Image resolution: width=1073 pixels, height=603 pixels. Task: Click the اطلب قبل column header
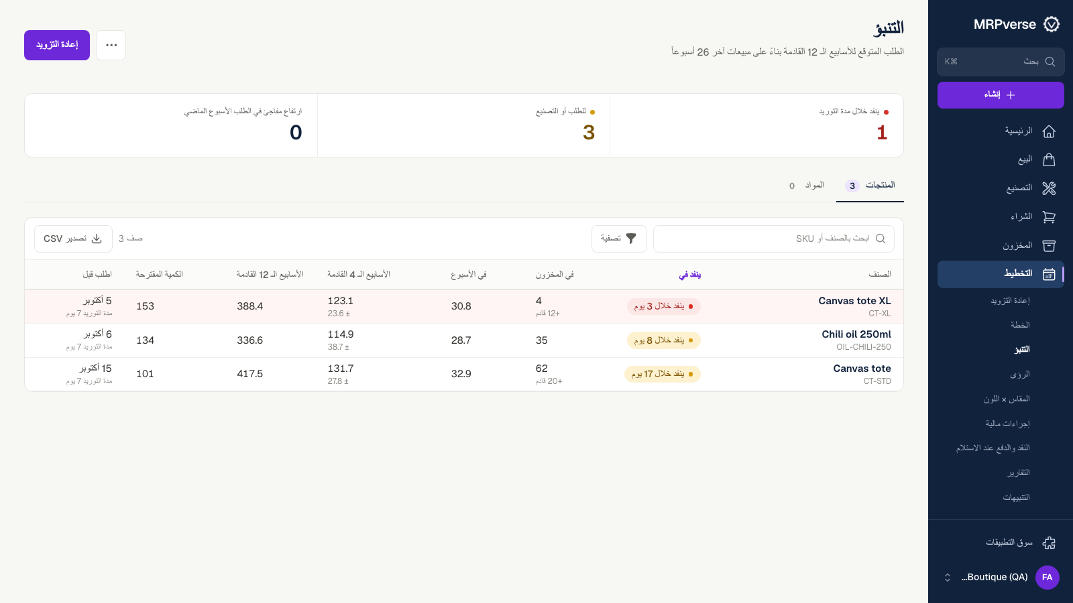click(x=97, y=275)
